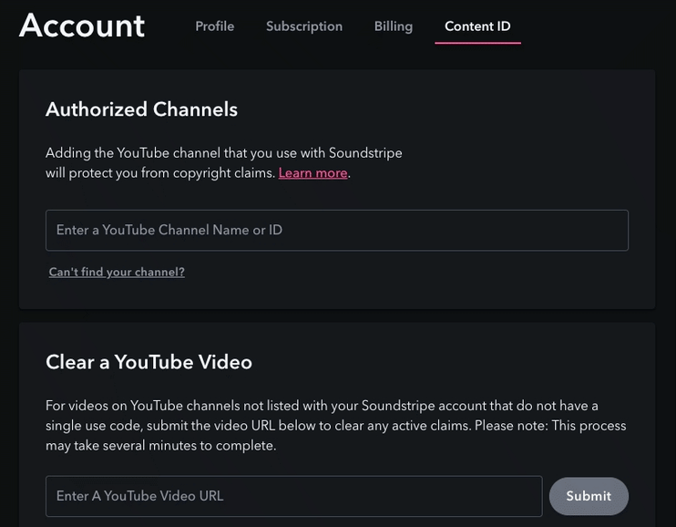The width and height of the screenshot is (676, 527).
Task: Go to the Billing tab
Action: tap(393, 26)
